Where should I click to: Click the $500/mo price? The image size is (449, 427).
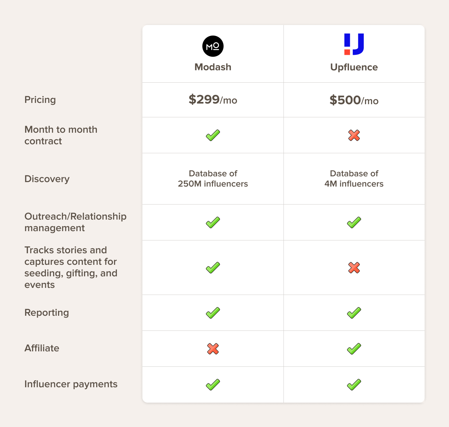pyautogui.click(x=354, y=100)
